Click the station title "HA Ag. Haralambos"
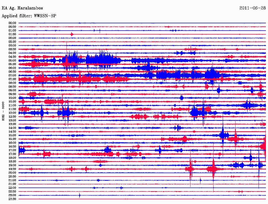Image resolution: width=268 pixels, height=204 pixels. (x=22, y=8)
